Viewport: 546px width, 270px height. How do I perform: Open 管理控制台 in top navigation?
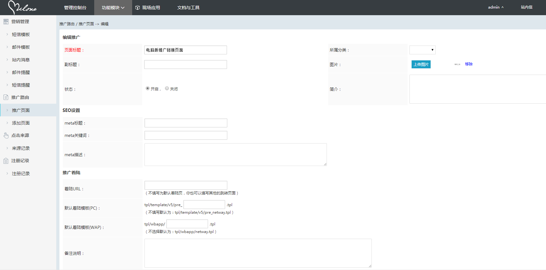tap(75, 8)
